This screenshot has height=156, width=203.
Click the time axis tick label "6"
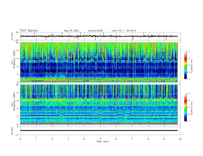coord(116,139)
